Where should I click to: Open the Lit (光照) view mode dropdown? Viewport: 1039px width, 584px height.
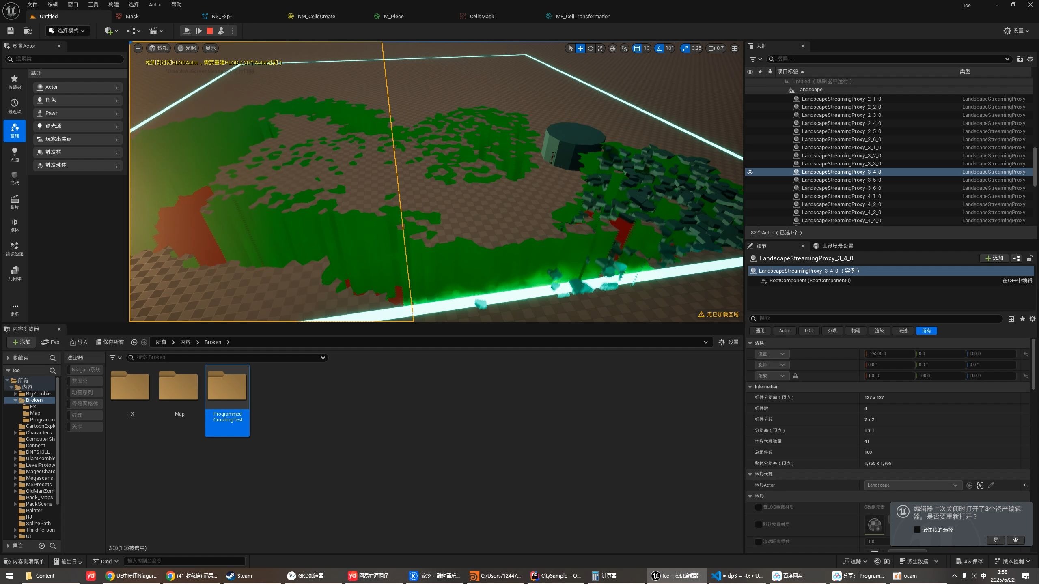click(x=187, y=48)
